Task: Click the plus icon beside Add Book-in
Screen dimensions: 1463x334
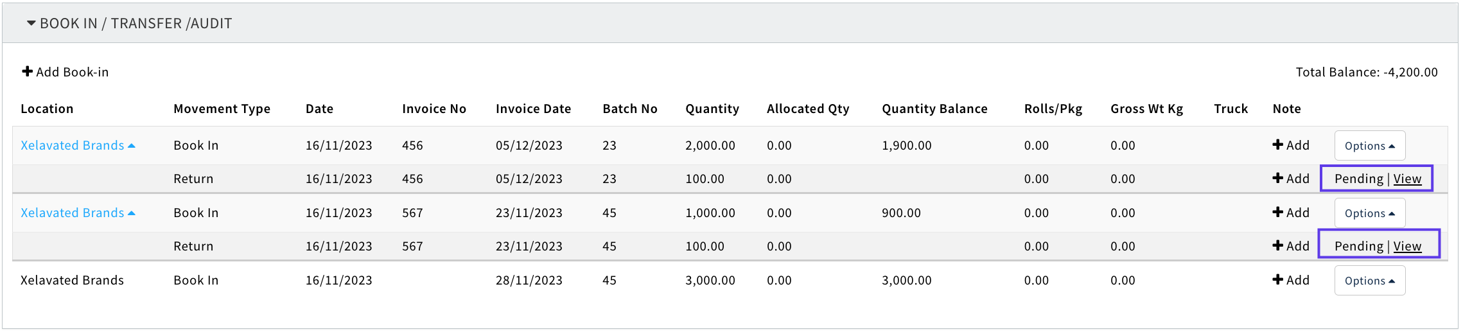Action: pos(28,71)
